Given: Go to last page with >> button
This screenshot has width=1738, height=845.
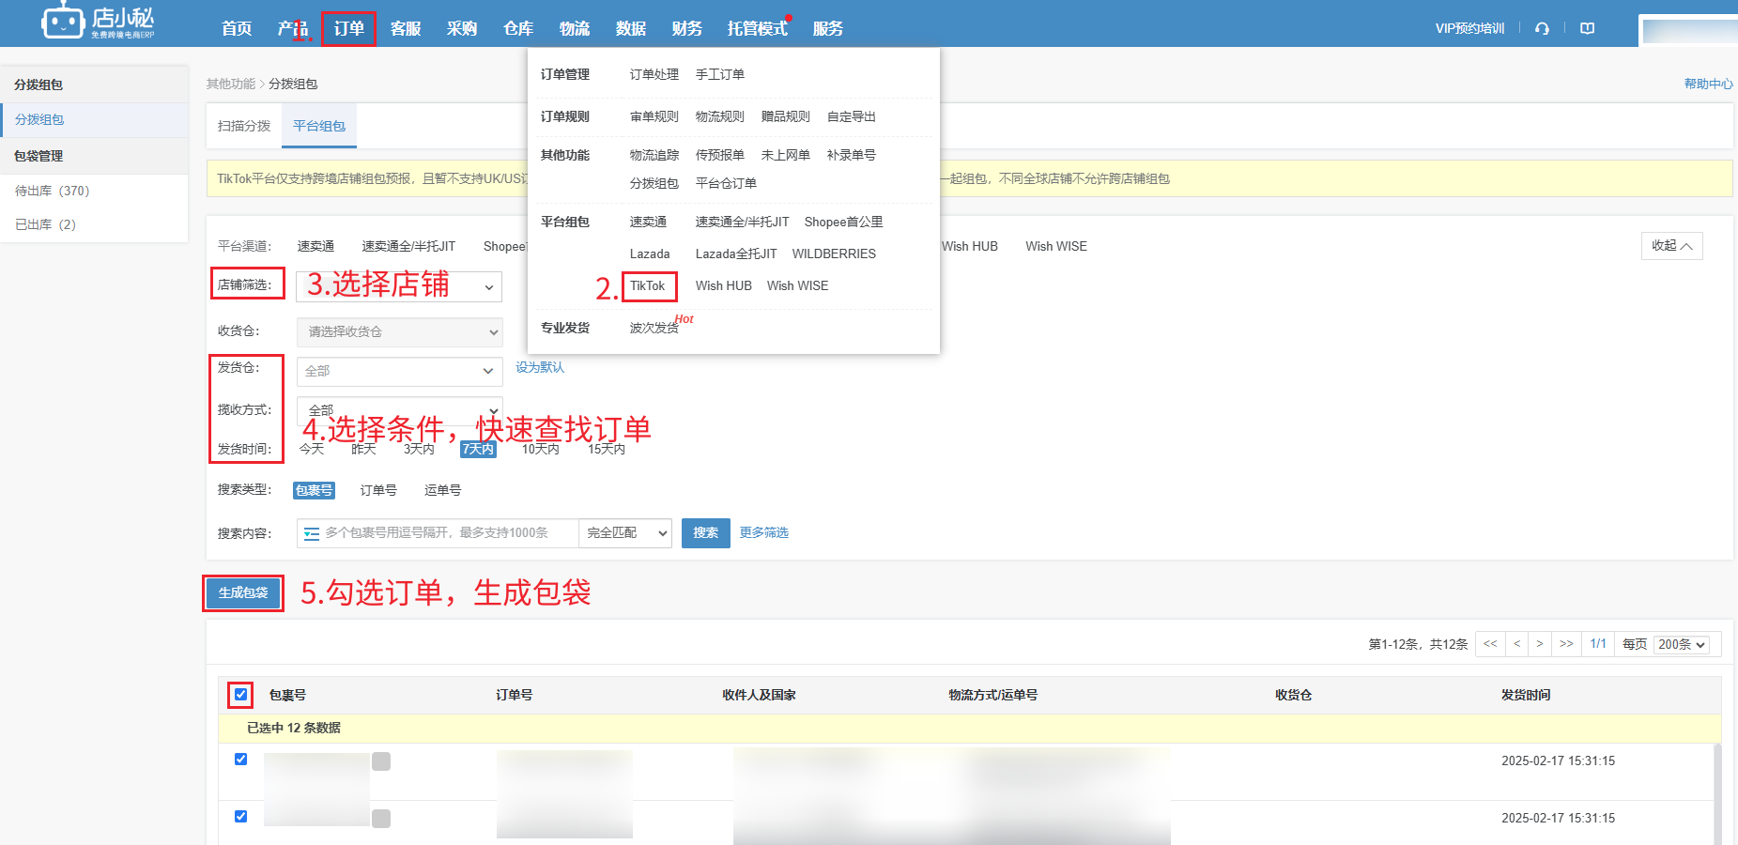Looking at the screenshot, I should coord(1566,644).
